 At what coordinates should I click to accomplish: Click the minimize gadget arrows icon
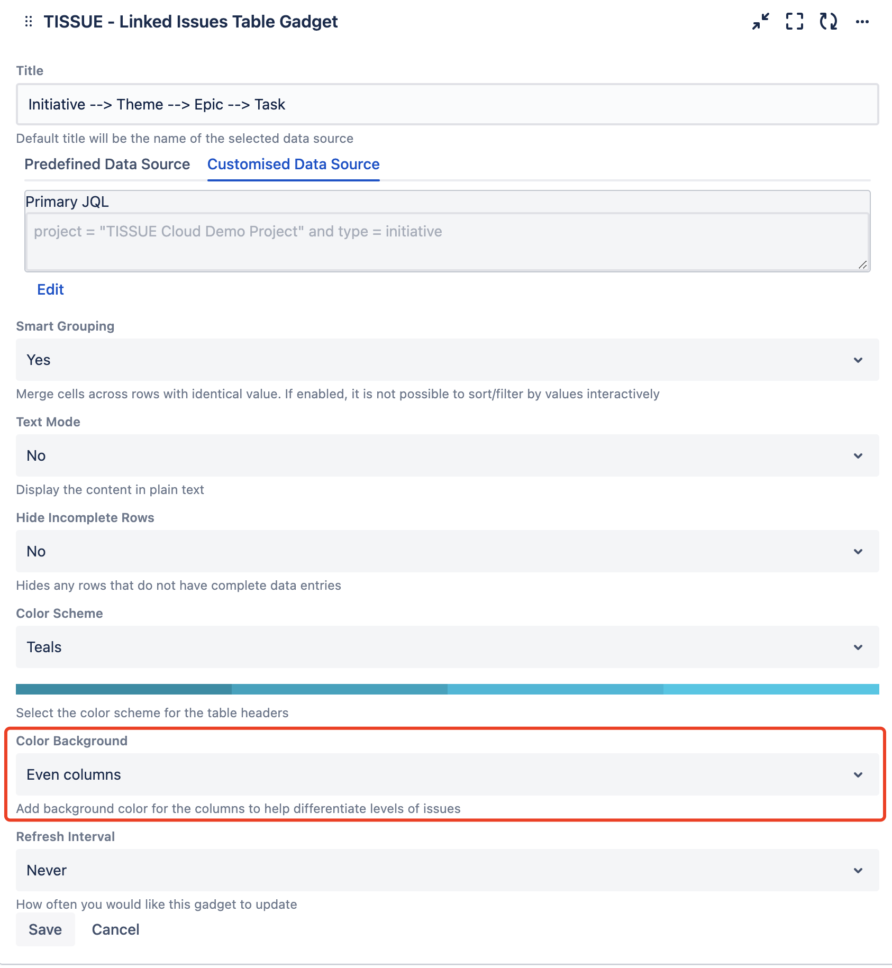click(x=761, y=22)
